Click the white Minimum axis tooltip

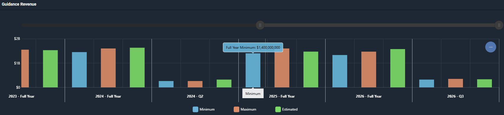[x=253, y=93]
